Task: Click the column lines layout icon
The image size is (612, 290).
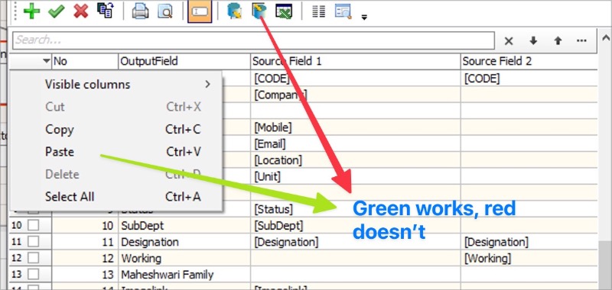Action: 319,11
